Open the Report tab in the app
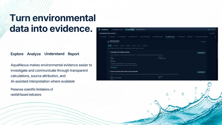 pyautogui.click(x=190, y=37)
